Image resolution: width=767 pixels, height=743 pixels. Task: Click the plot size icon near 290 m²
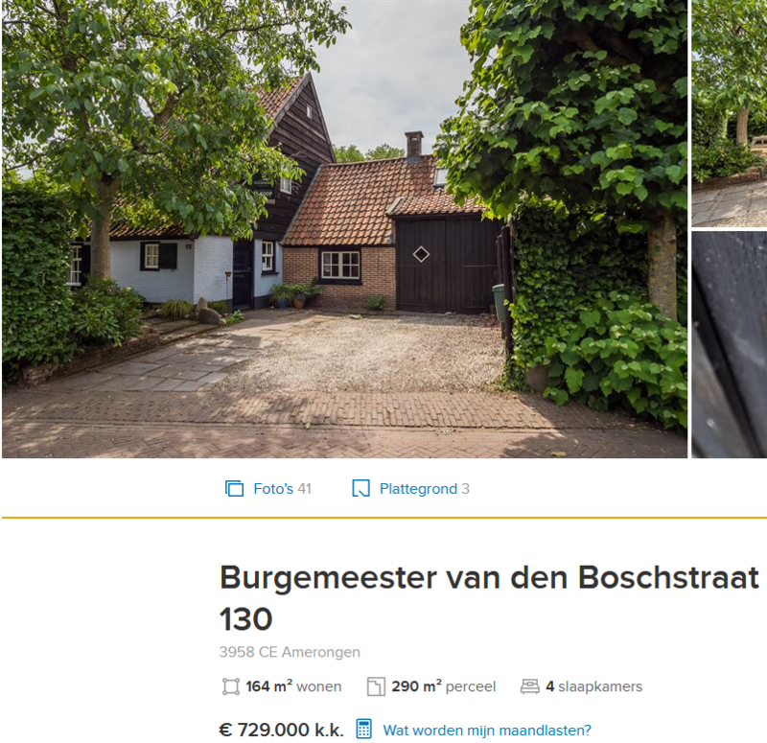(376, 686)
